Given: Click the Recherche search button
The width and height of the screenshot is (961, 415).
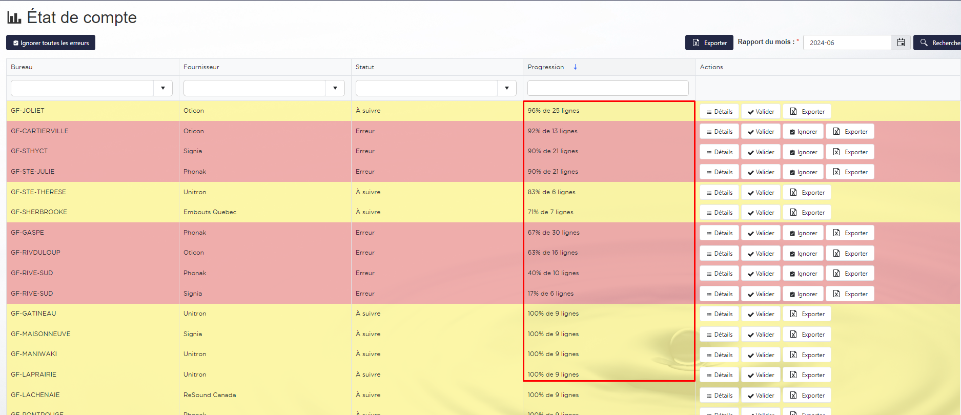Looking at the screenshot, I should tap(939, 43).
